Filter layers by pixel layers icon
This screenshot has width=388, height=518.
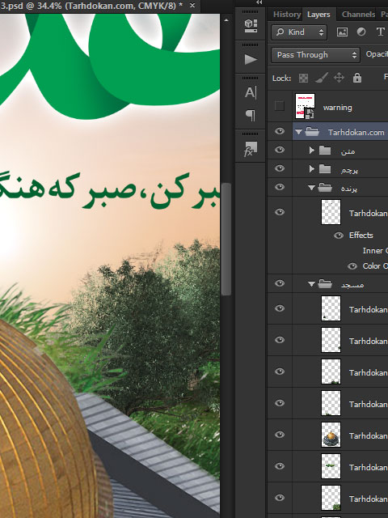point(342,32)
